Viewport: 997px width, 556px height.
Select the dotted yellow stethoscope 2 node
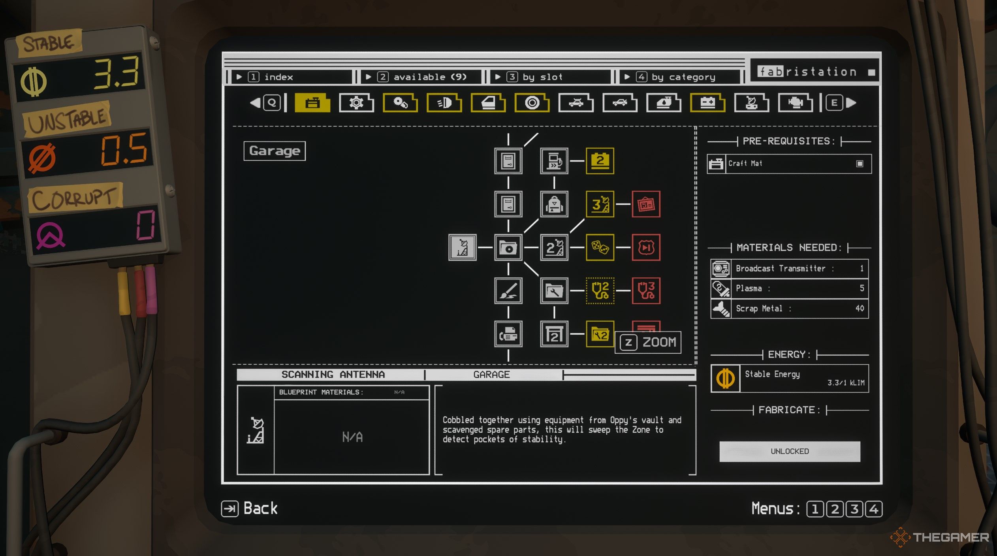[x=600, y=290]
